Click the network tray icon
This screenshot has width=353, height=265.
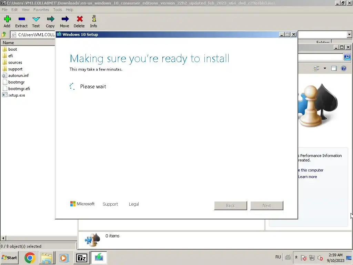point(312,257)
